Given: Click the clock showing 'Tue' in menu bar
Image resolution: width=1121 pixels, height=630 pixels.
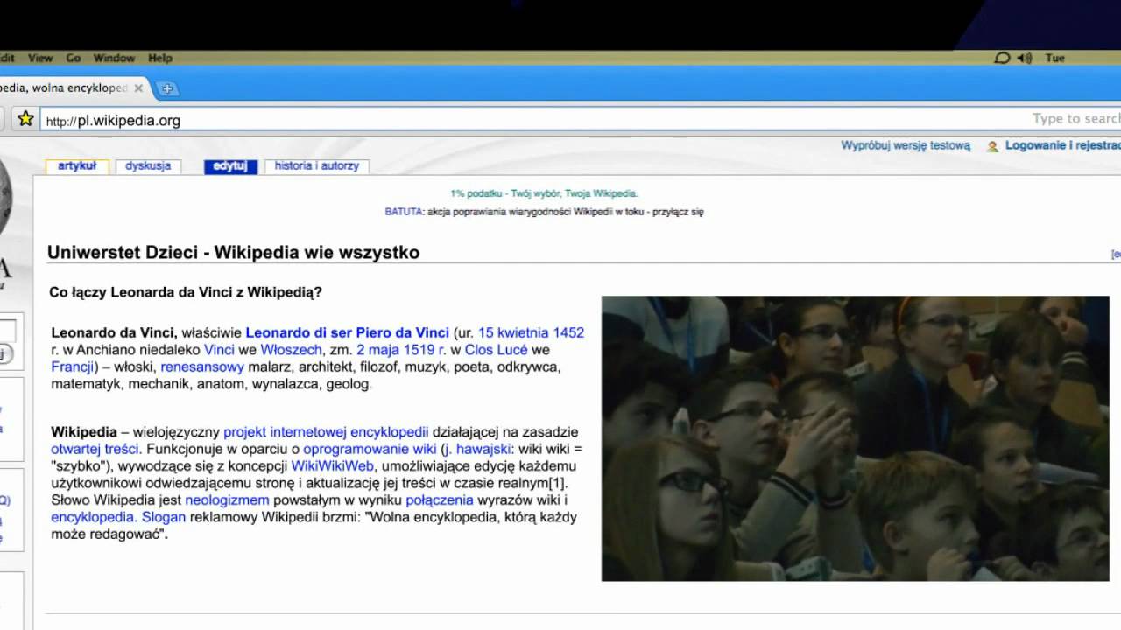Looking at the screenshot, I should coord(1054,58).
